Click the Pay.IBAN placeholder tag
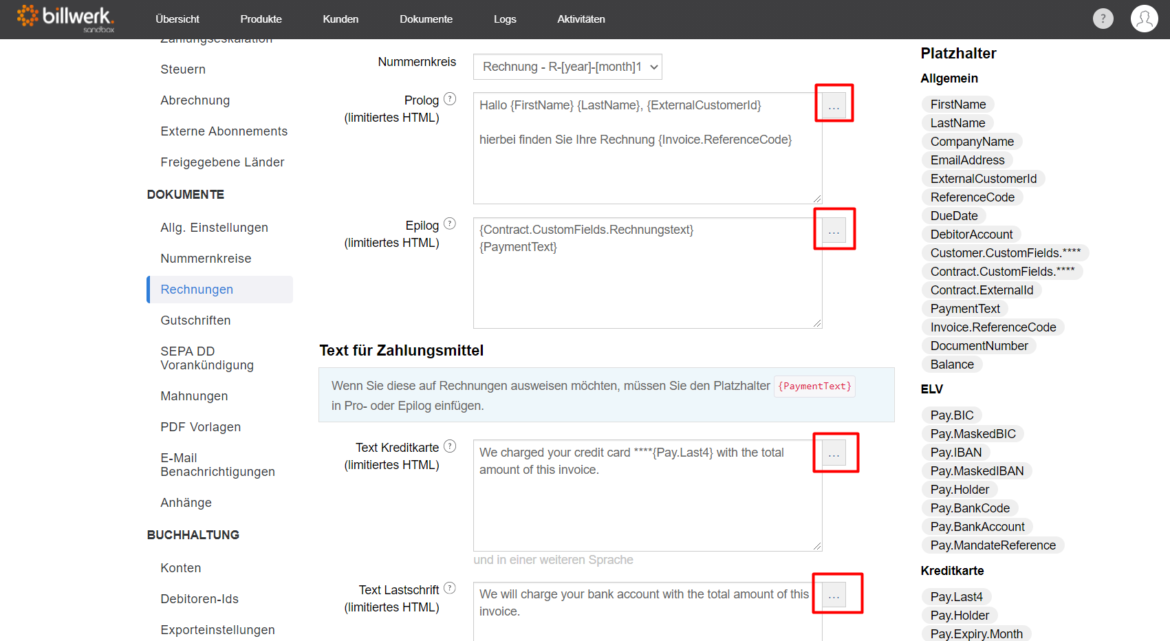 (955, 453)
